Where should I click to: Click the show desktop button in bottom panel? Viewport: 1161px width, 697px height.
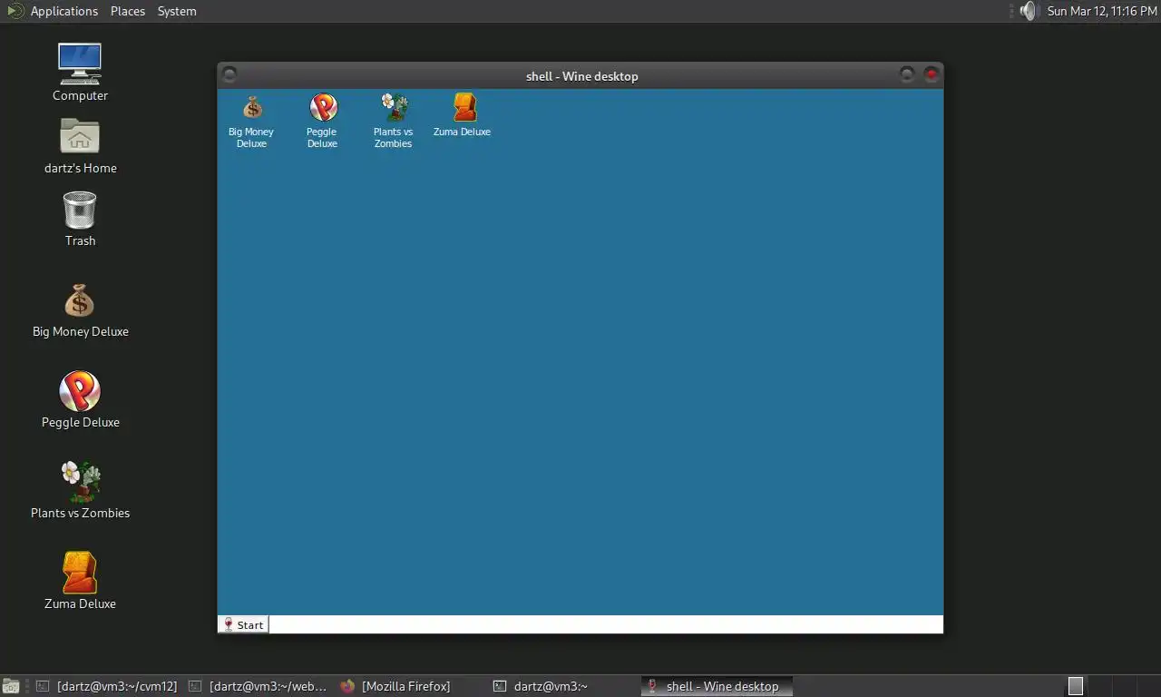[11, 686]
